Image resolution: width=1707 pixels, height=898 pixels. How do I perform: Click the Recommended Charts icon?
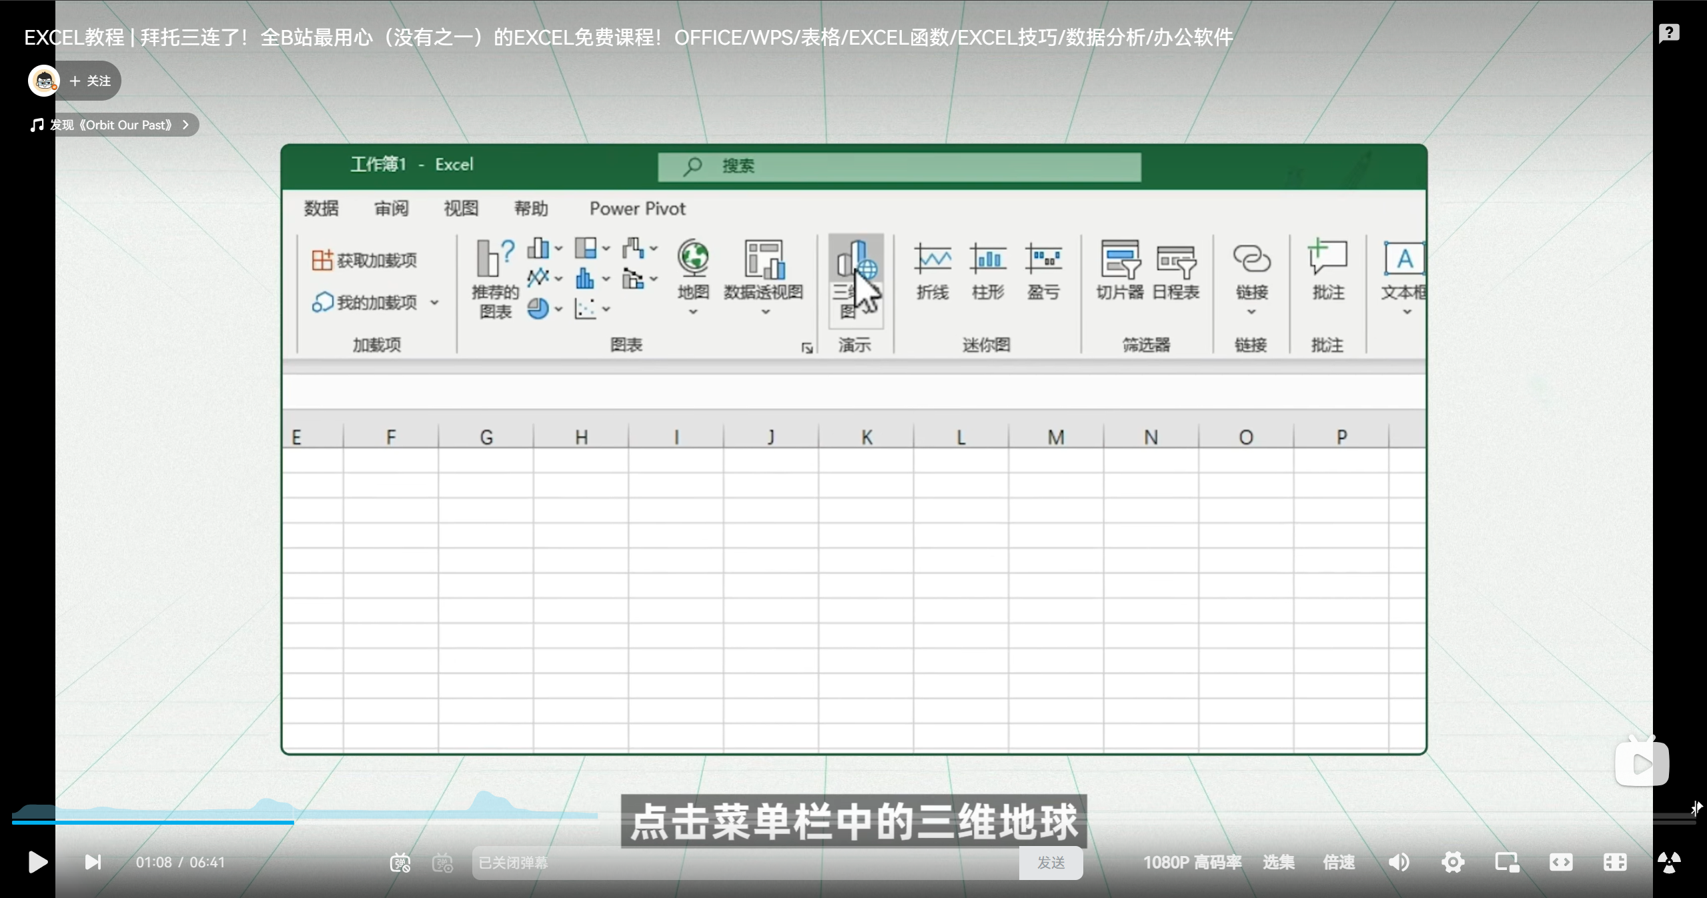point(495,259)
